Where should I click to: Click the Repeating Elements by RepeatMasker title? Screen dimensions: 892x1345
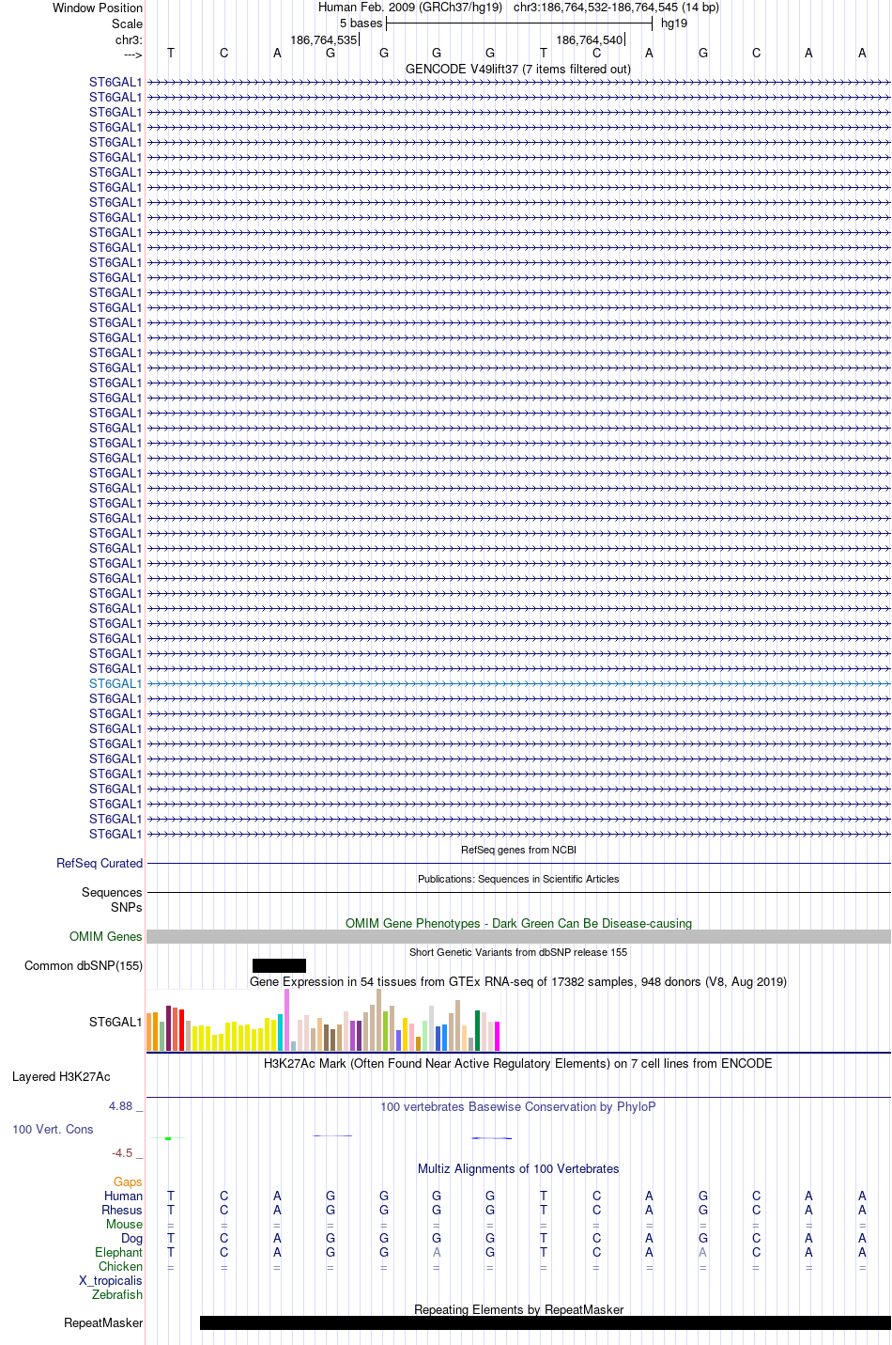coord(518,1309)
